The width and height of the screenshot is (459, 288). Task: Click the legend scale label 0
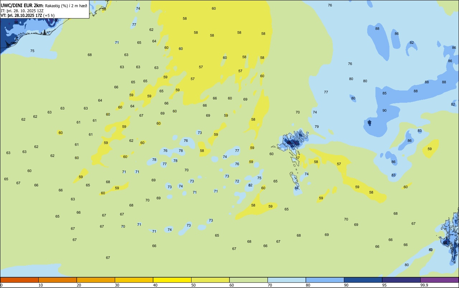[x=1, y=285]
